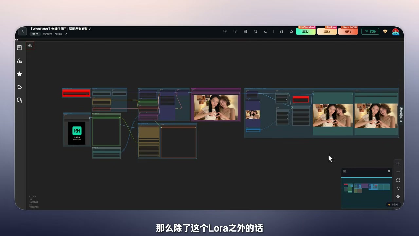Click the small image thumbnail in blue node
The height and width of the screenshot is (236, 419).
click(x=253, y=115)
